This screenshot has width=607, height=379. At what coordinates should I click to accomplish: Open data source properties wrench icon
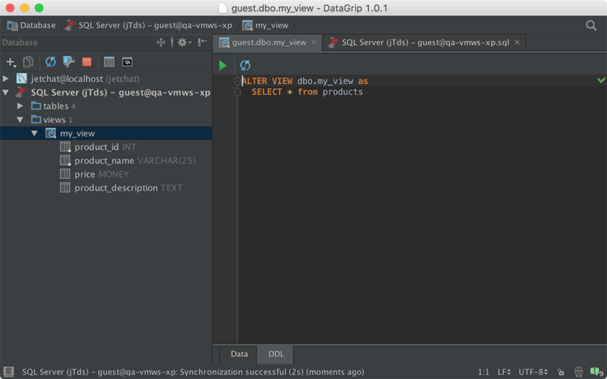pos(68,62)
